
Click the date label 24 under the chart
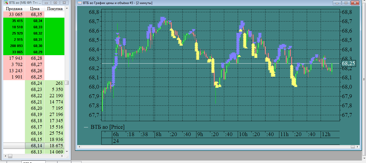(x=116, y=141)
